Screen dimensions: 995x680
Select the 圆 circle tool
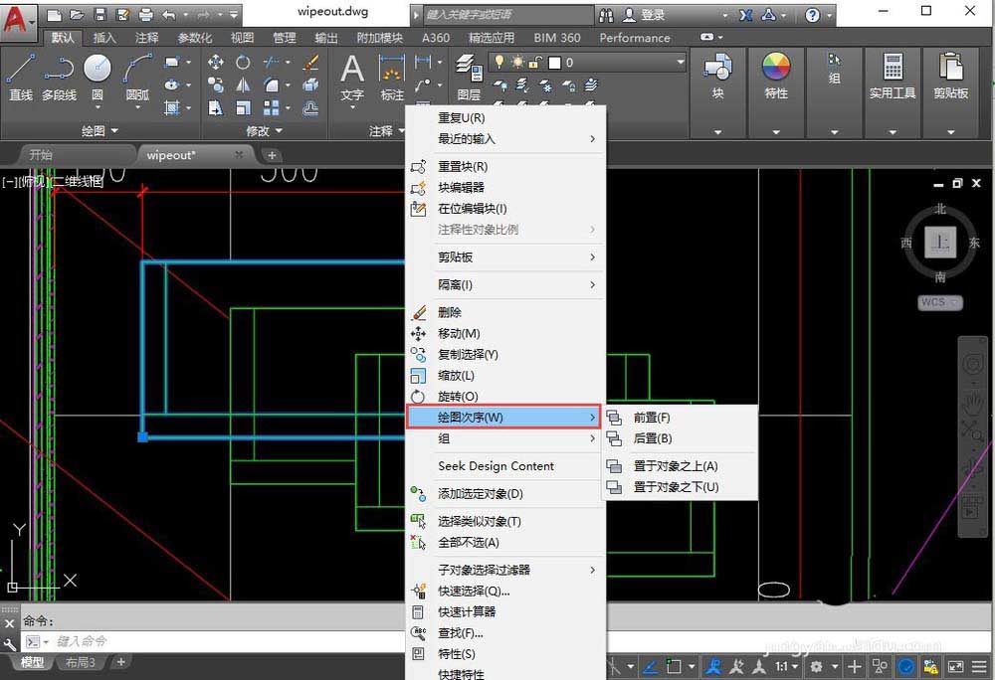[98, 78]
